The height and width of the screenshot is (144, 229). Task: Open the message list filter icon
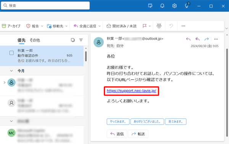click(x=81, y=40)
